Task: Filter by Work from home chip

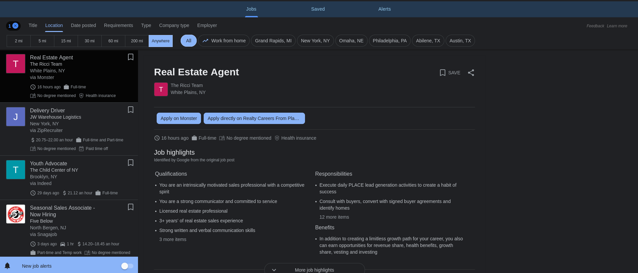Action: (x=224, y=41)
